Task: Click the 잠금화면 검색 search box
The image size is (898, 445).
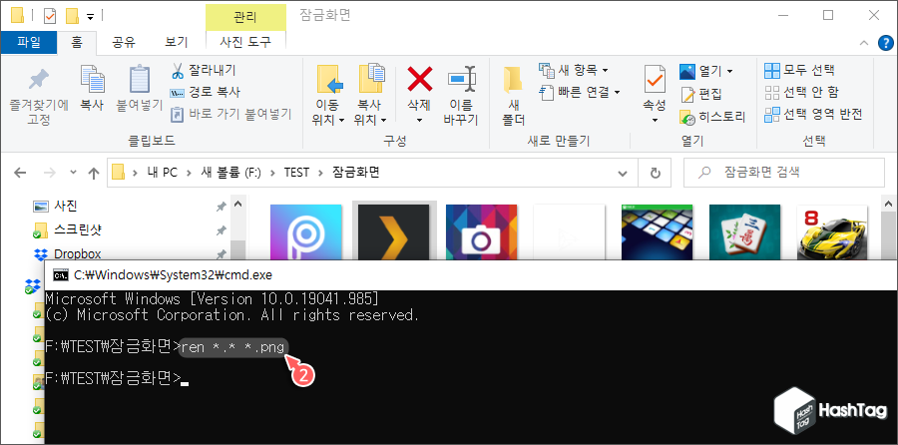Action: (x=783, y=173)
